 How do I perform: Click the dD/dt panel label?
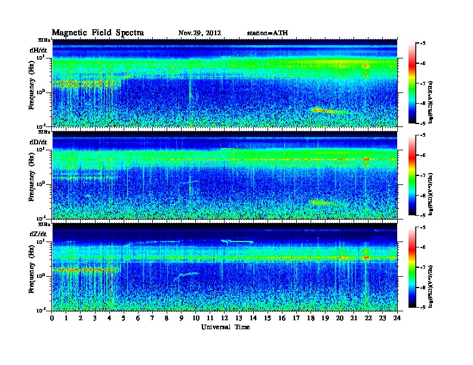pos(38,142)
